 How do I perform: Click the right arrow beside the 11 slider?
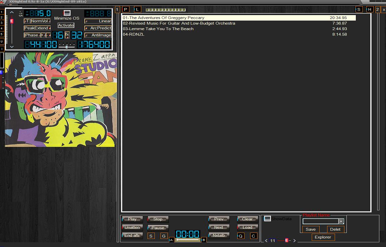(295, 241)
